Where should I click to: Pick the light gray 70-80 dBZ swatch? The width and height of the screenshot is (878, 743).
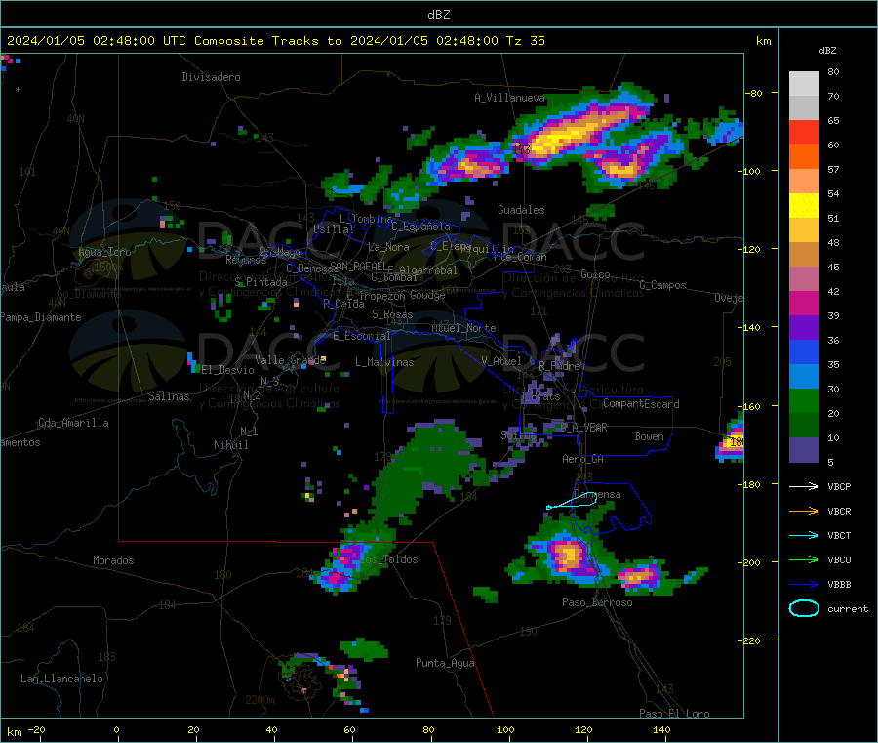(x=804, y=83)
